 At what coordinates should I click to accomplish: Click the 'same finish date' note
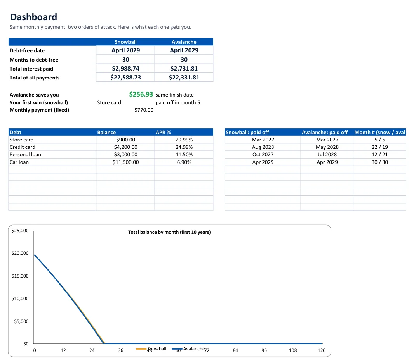[x=174, y=95]
